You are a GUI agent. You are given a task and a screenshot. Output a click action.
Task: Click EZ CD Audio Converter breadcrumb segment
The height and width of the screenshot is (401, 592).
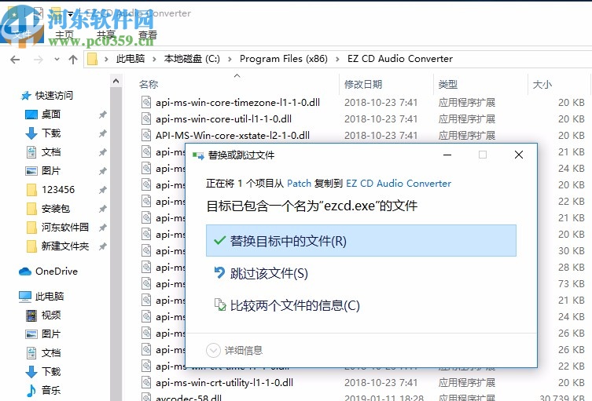tap(400, 59)
